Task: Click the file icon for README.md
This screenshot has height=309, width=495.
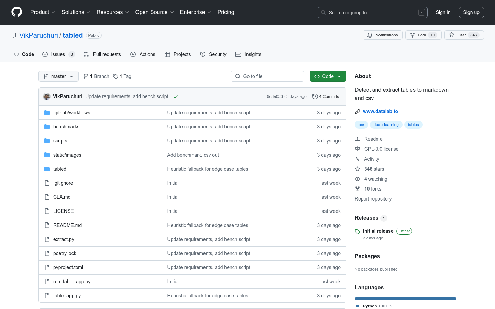Action: tap(47, 225)
